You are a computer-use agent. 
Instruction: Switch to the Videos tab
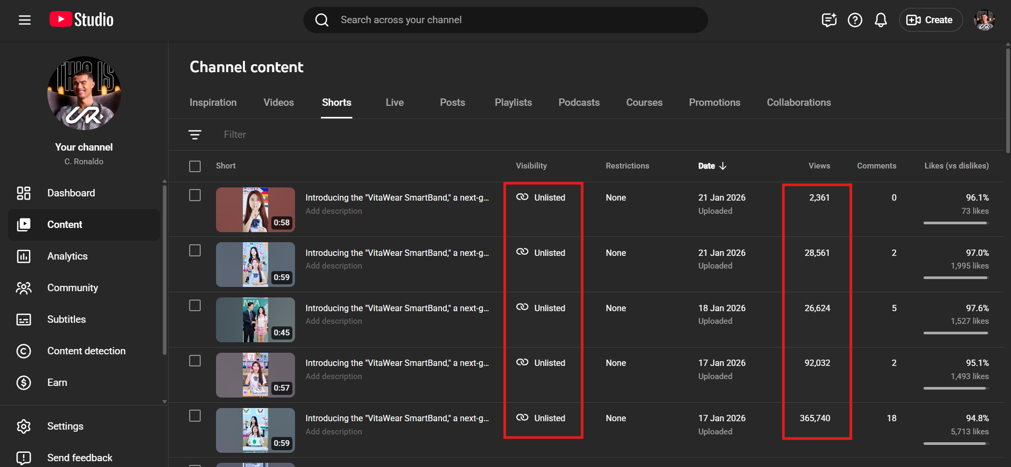(279, 103)
